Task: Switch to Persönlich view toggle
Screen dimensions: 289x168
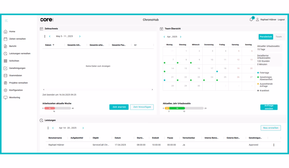Action: pyautogui.click(x=266, y=37)
